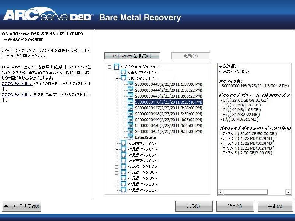Expand the 仮想マシン 08 node
The height and width of the screenshot is (221, 295).
click(117, 173)
